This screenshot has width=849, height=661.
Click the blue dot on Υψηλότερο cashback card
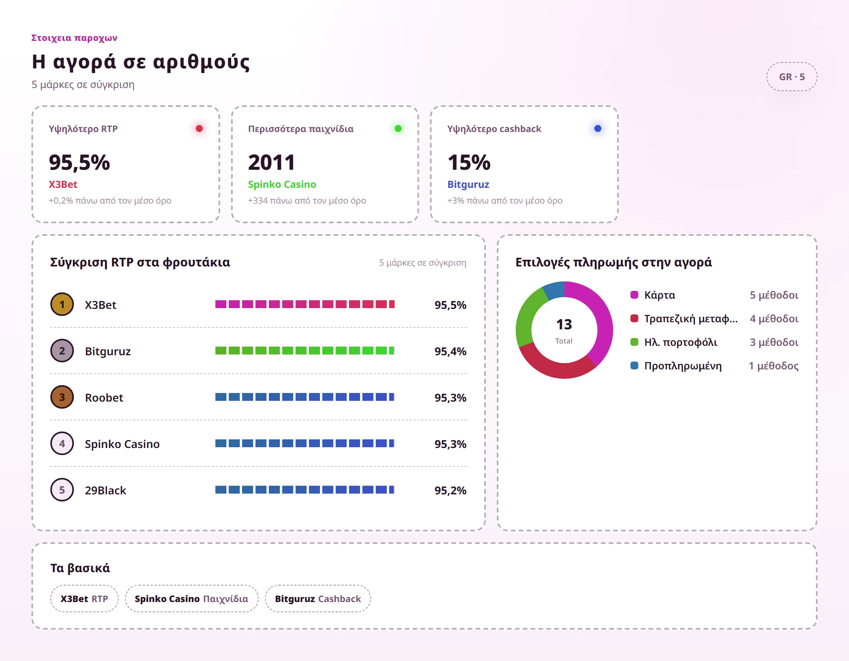(x=598, y=129)
